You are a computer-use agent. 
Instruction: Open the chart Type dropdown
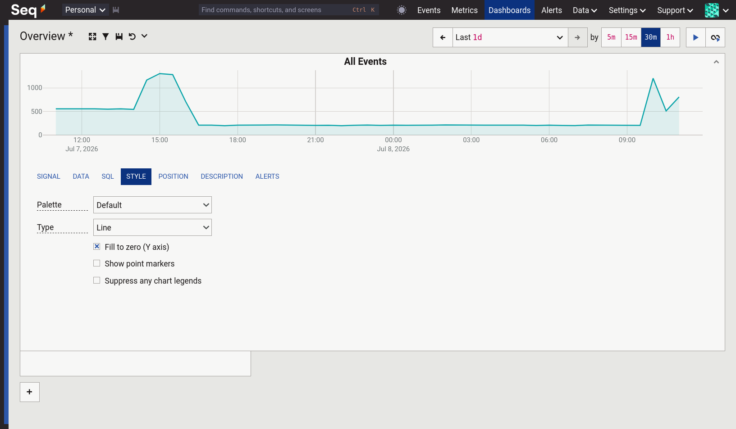152,227
